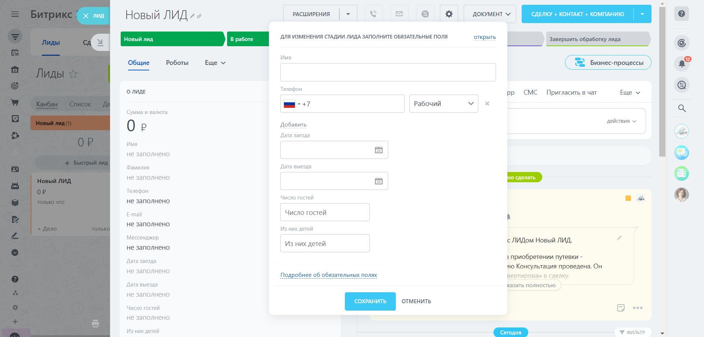Expand the conversion button dropdown arrow
The height and width of the screenshot is (337, 704).
click(642, 14)
